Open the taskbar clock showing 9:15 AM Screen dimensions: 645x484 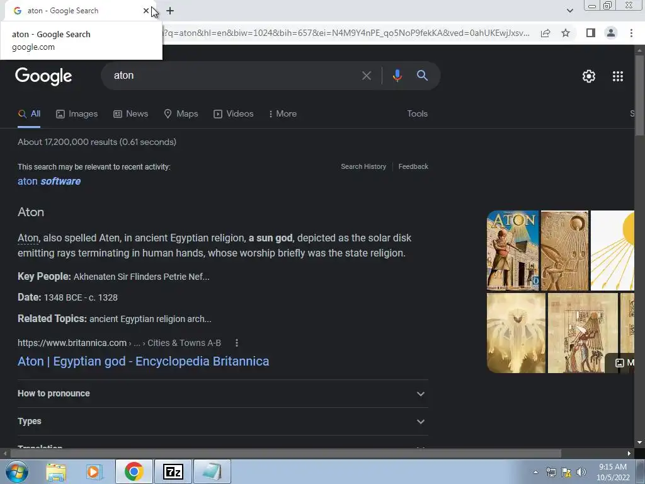coord(613,472)
